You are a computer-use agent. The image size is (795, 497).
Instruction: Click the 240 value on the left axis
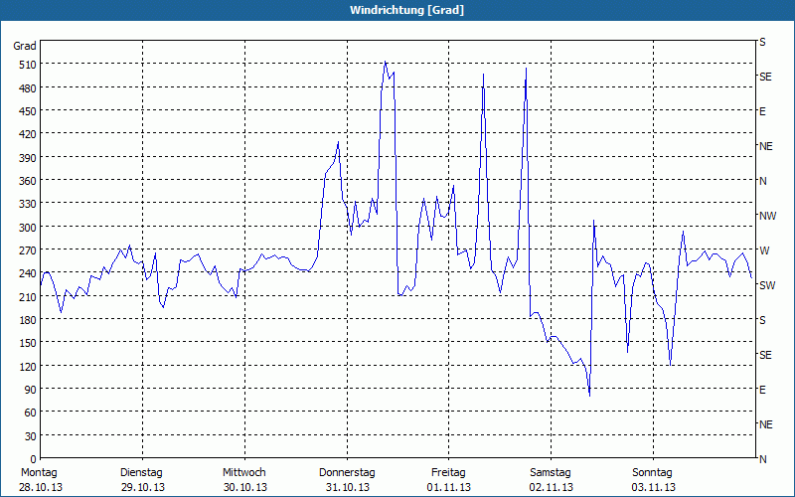coord(28,274)
